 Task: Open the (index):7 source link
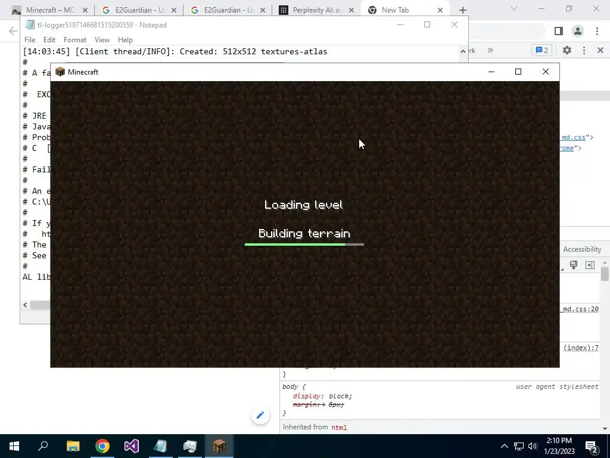[581, 348]
